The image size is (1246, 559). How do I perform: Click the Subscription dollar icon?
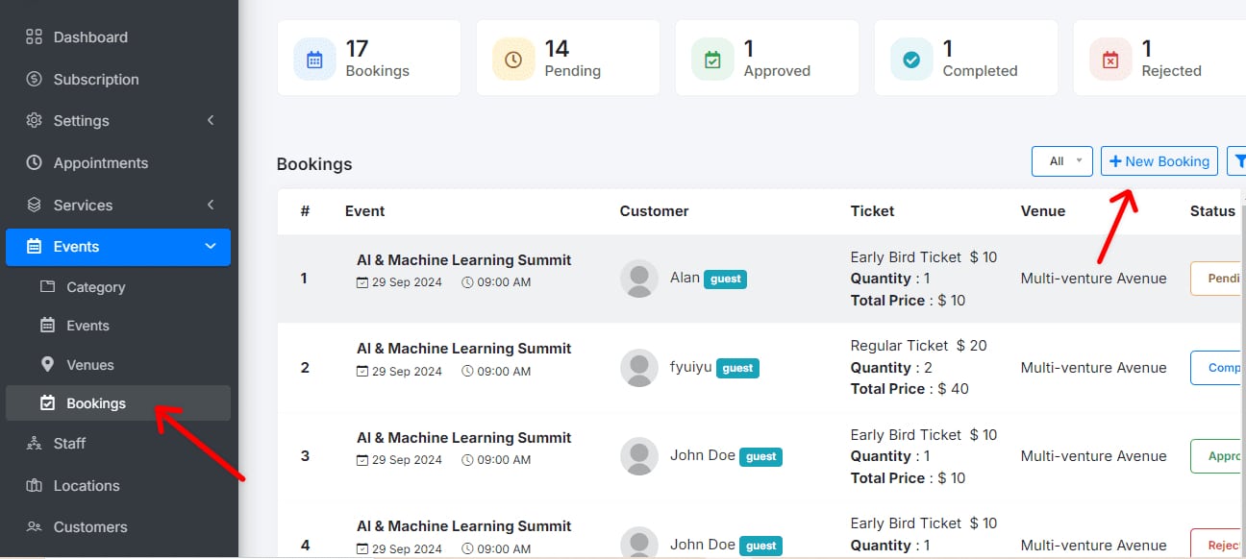tap(35, 80)
